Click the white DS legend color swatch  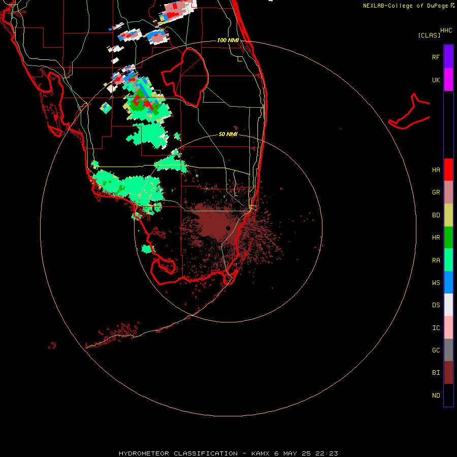(x=448, y=305)
